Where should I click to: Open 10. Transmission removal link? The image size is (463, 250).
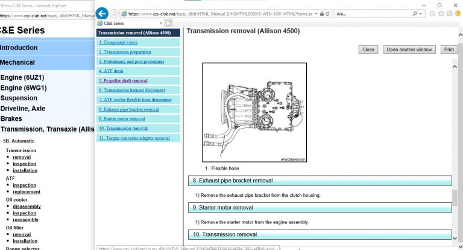pyautogui.click(x=123, y=128)
